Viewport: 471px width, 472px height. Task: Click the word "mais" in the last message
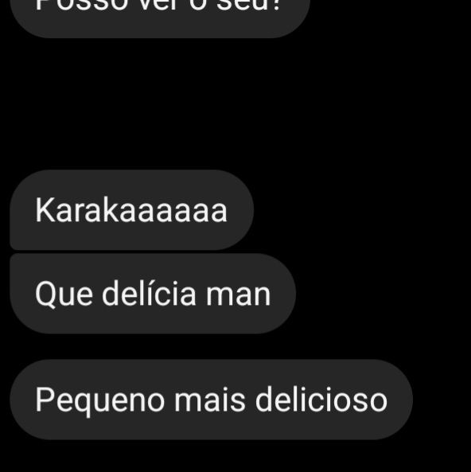pos(210,400)
